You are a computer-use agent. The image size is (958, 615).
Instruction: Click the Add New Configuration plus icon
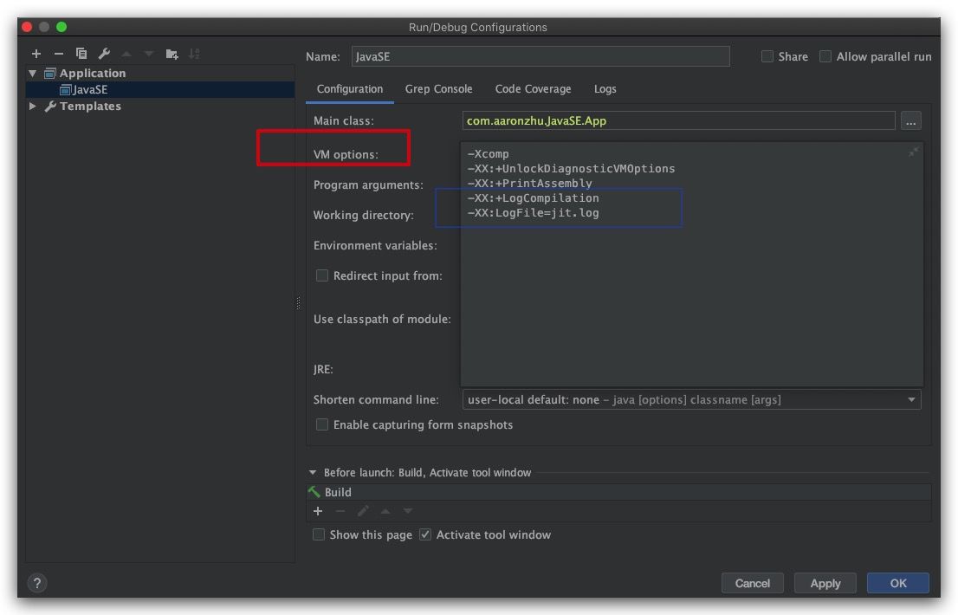tap(36, 54)
